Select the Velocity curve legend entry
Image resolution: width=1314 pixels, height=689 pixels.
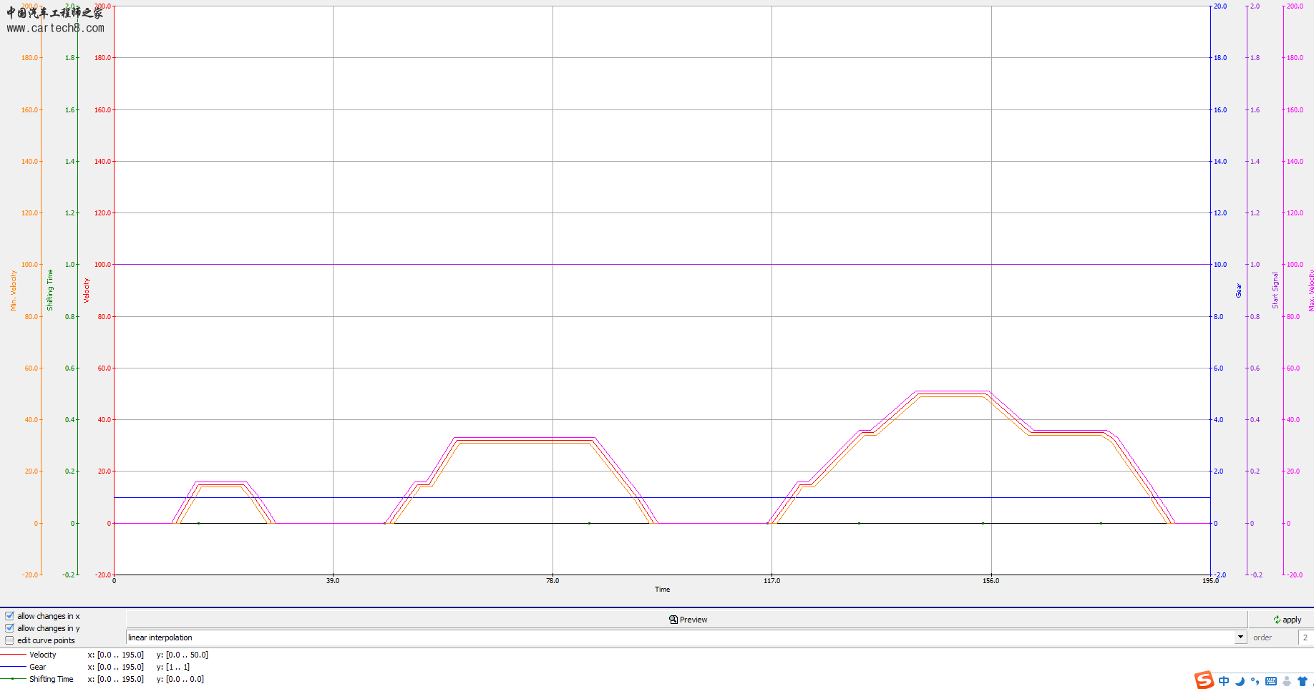click(42, 655)
